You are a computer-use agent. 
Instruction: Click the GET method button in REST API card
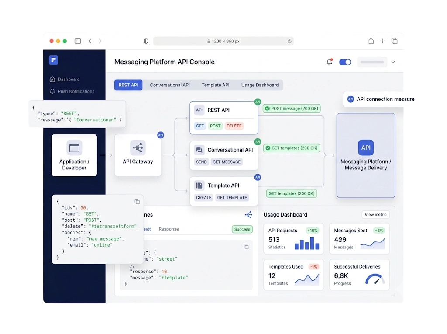(x=200, y=126)
